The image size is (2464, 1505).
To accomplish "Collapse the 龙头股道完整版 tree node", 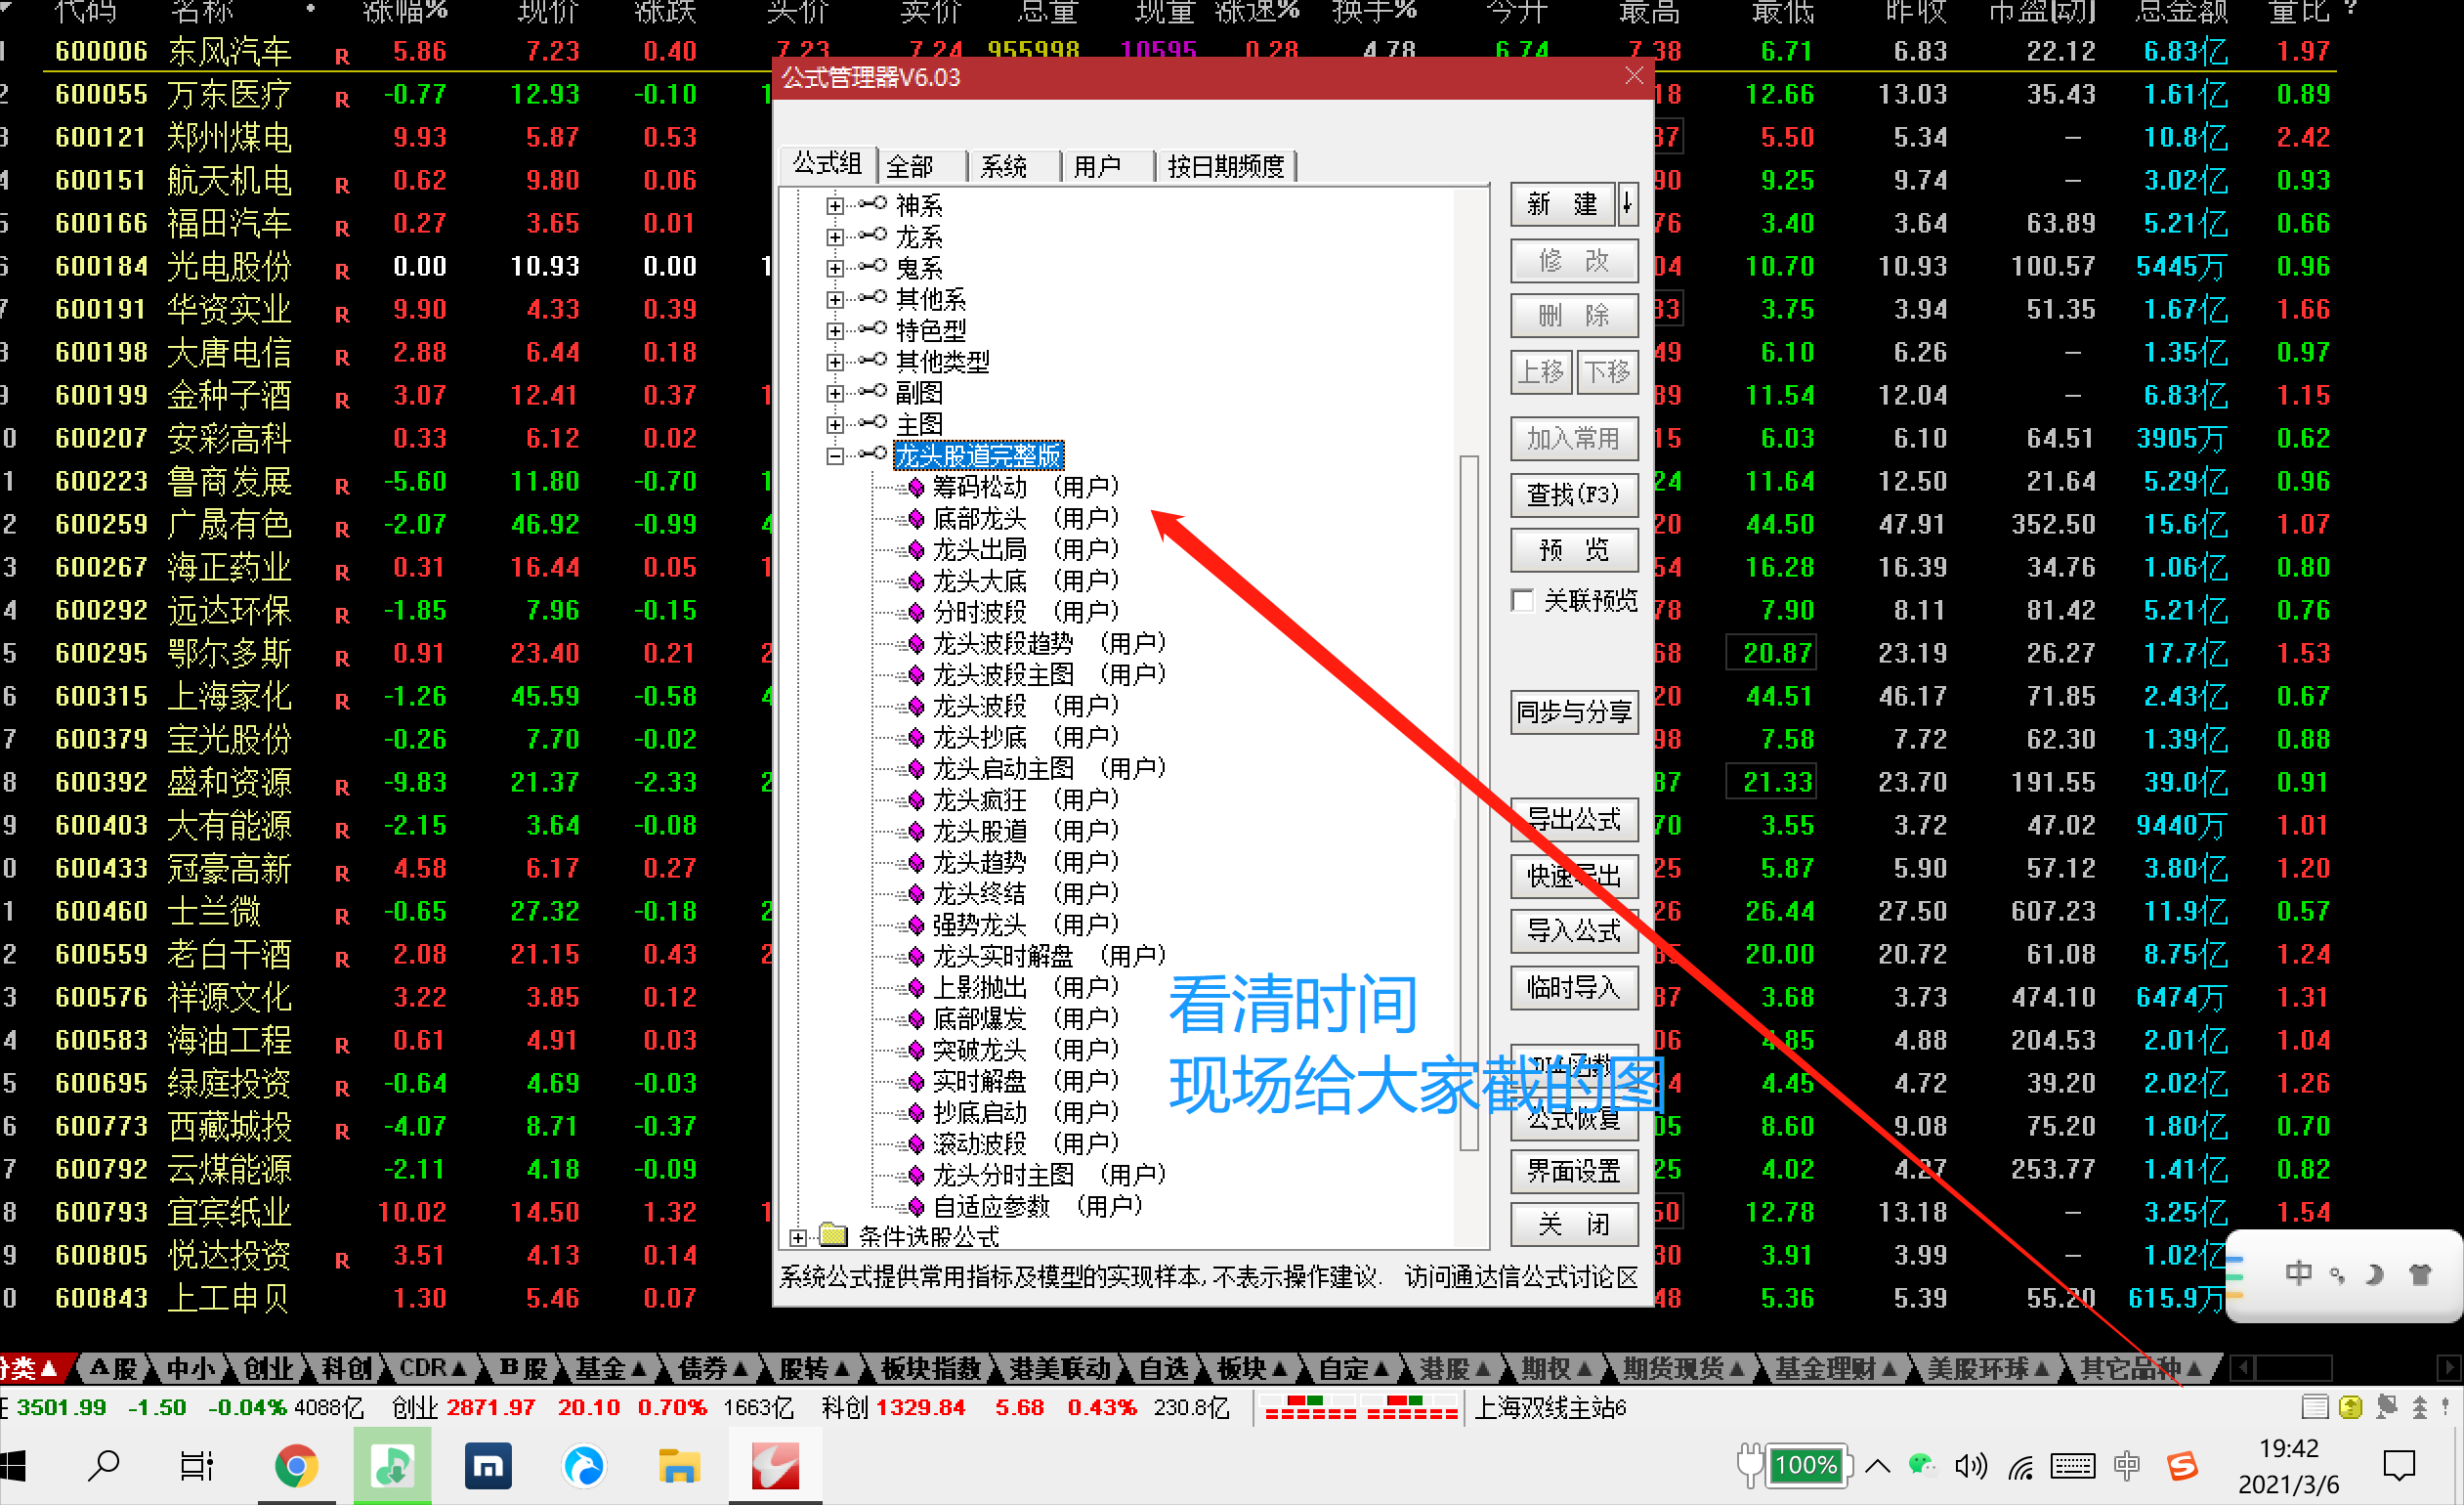I will [835, 457].
